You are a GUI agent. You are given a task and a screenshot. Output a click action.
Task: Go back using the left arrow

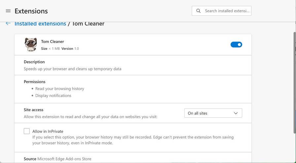point(8,23)
